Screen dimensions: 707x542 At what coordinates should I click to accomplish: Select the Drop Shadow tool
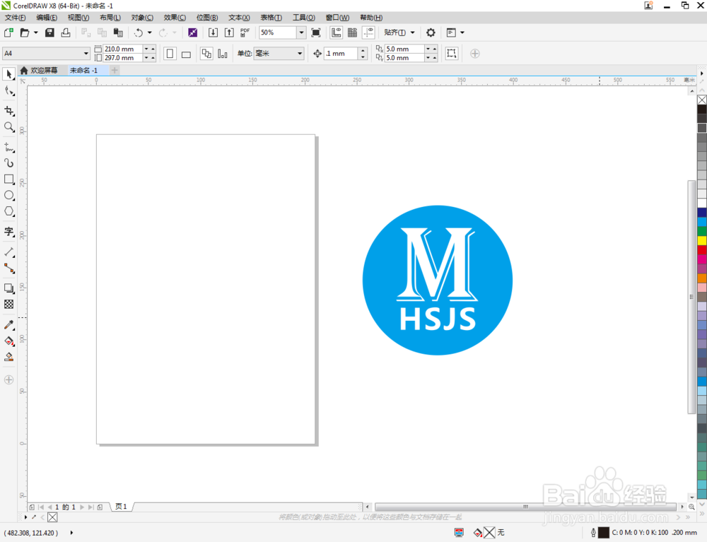point(9,288)
